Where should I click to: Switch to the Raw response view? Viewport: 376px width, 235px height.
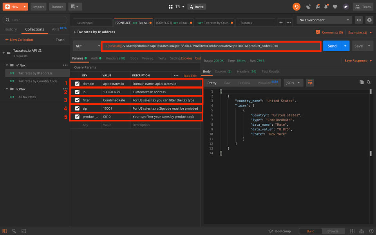point(227,83)
